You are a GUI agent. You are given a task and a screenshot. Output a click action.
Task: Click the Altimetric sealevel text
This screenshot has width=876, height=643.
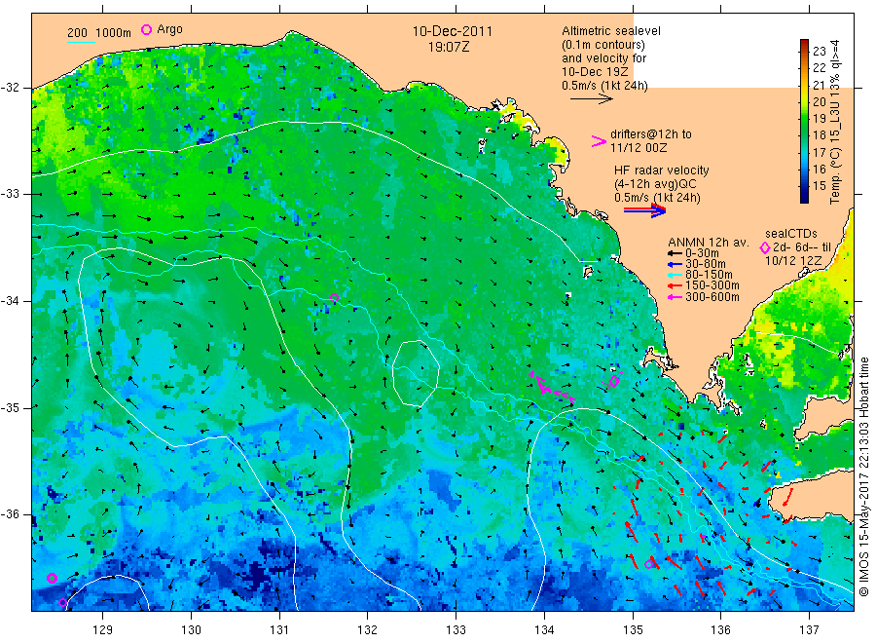[x=610, y=31]
